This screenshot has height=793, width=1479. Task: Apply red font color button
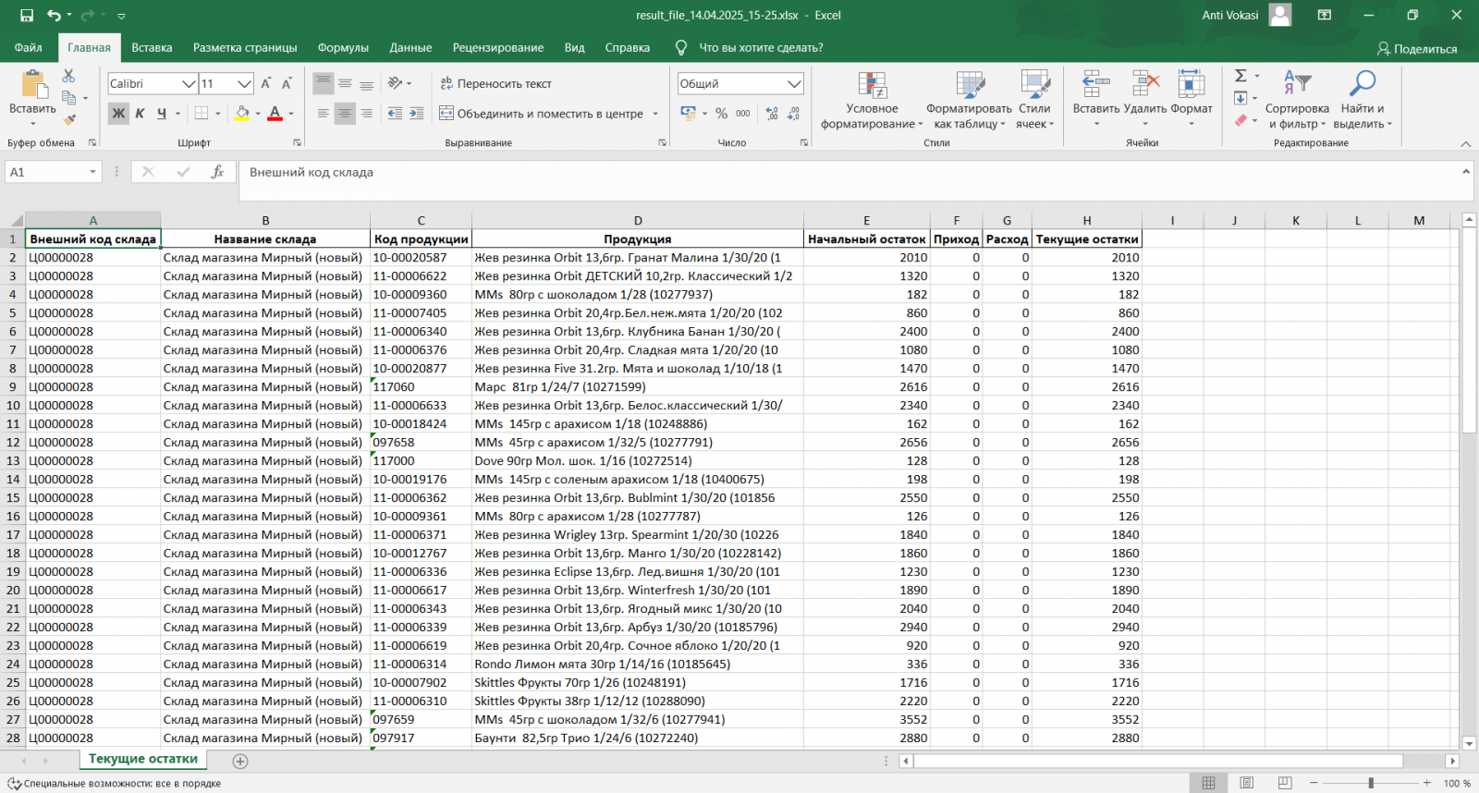[x=275, y=114]
